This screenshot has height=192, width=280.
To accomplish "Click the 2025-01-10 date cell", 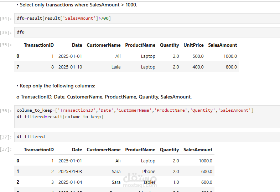I will [70, 67].
